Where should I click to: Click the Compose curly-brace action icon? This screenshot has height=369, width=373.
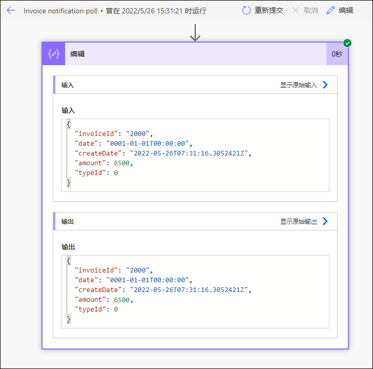pyautogui.click(x=53, y=54)
